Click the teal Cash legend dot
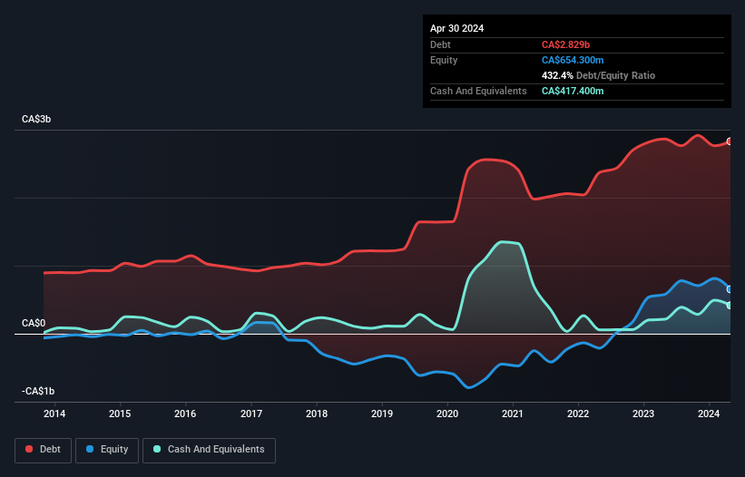Image resolution: width=745 pixels, height=477 pixels. point(157,449)
